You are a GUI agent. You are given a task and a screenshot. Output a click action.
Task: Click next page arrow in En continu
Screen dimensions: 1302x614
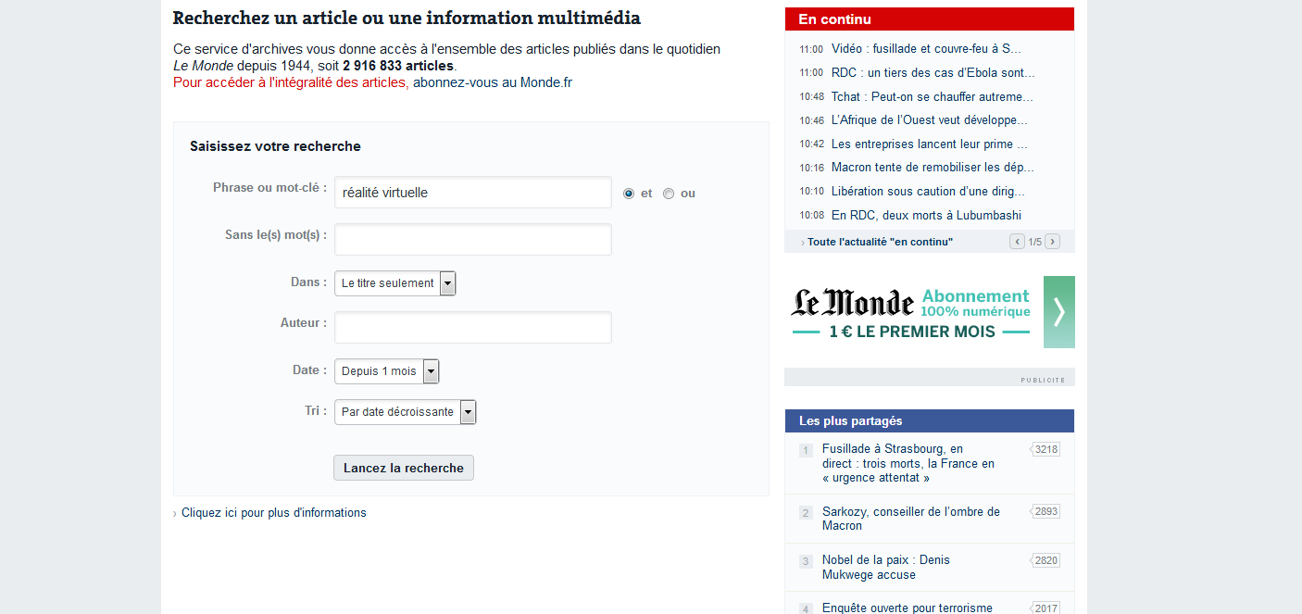pos(1052,242)
